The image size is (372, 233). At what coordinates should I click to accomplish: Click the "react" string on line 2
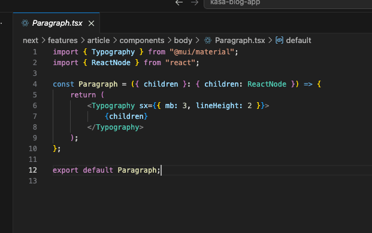180,63
